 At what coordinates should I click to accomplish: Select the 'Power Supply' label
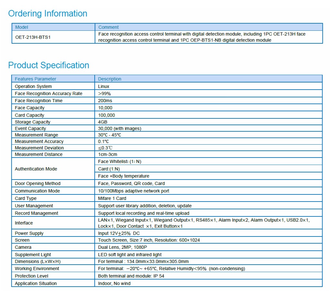(29, 233)
